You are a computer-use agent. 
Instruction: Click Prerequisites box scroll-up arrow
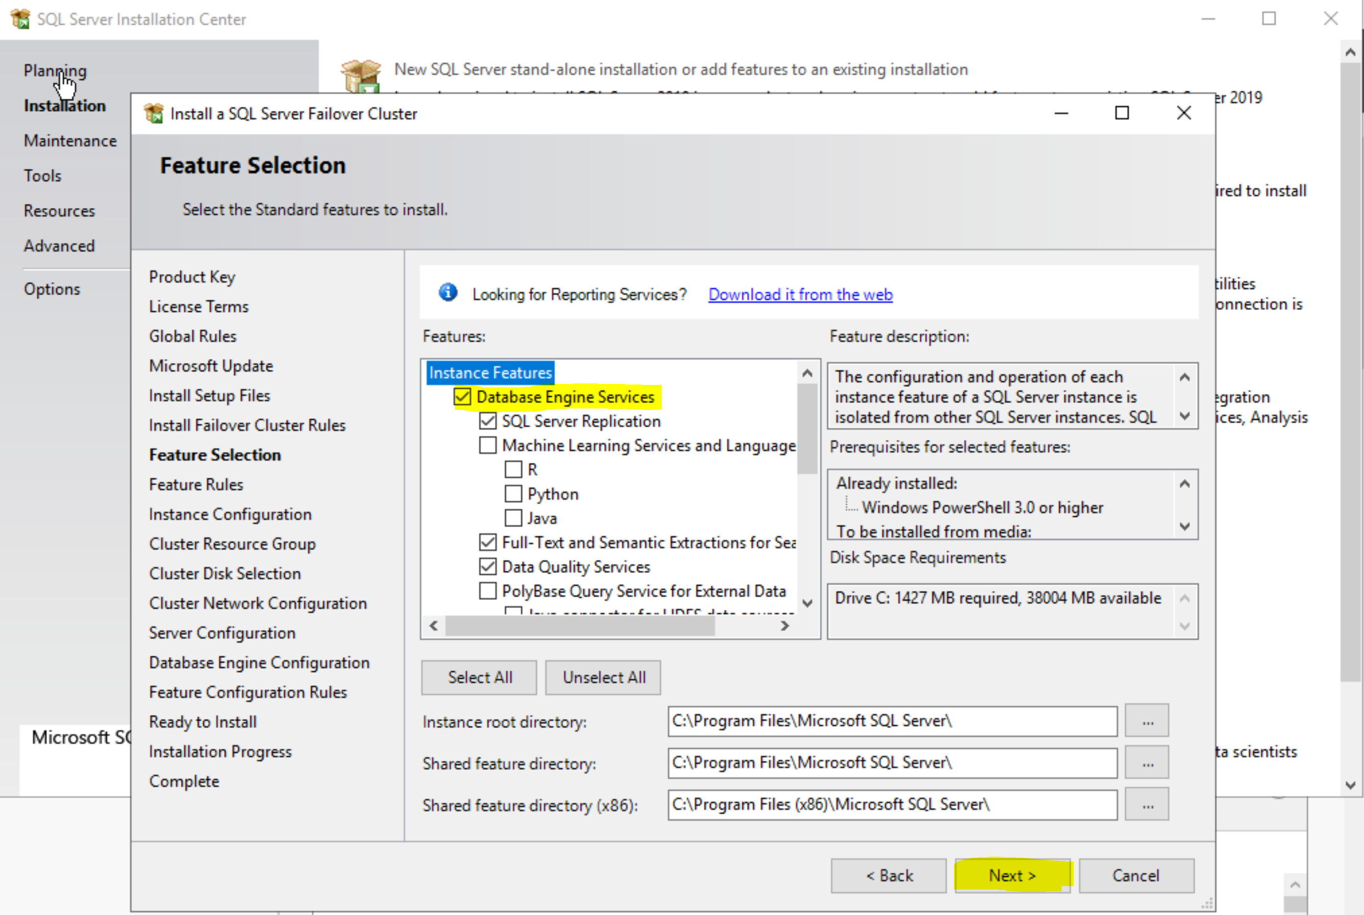tap(1185, 484)
